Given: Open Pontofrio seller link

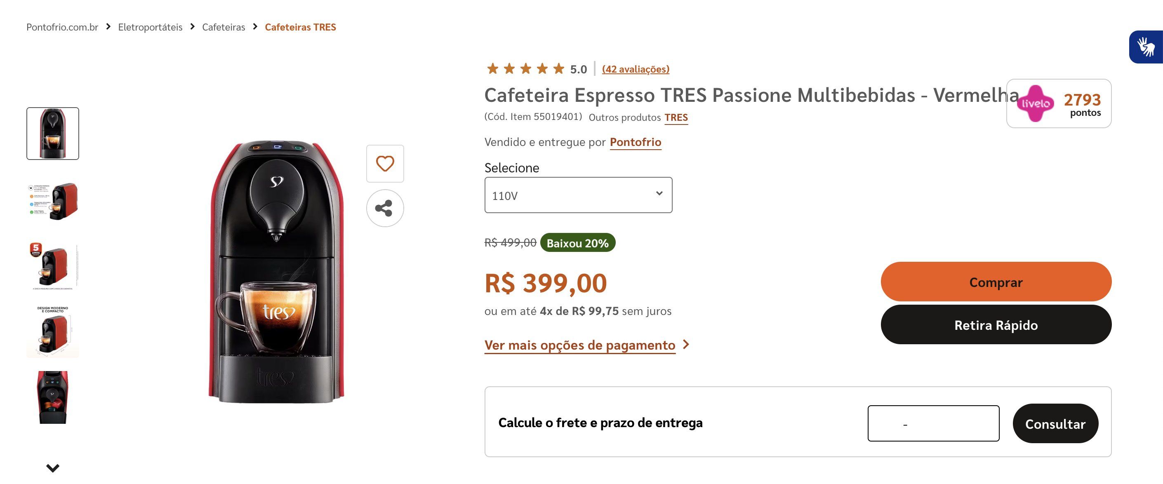Looking at the screenshot, I should (x=635, y=142).
